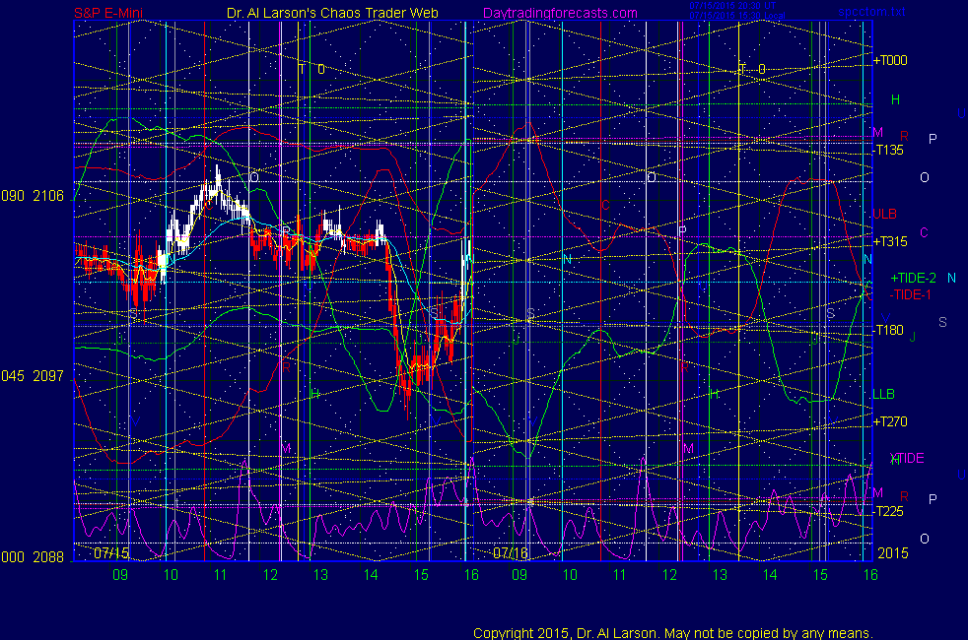Click the magenta C label beside +T315
Screen dimensions: 968x640
[x=925, y=233]
